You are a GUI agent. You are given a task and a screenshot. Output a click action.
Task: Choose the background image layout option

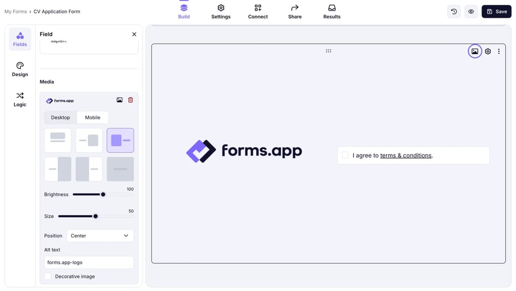120,169
